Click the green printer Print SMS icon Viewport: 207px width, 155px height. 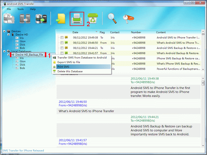tap(77, 19)
